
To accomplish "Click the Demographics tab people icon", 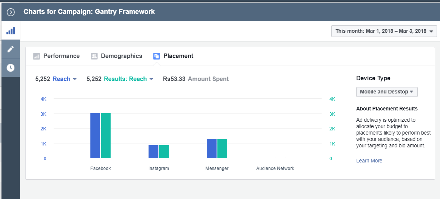I will [94, 56].
